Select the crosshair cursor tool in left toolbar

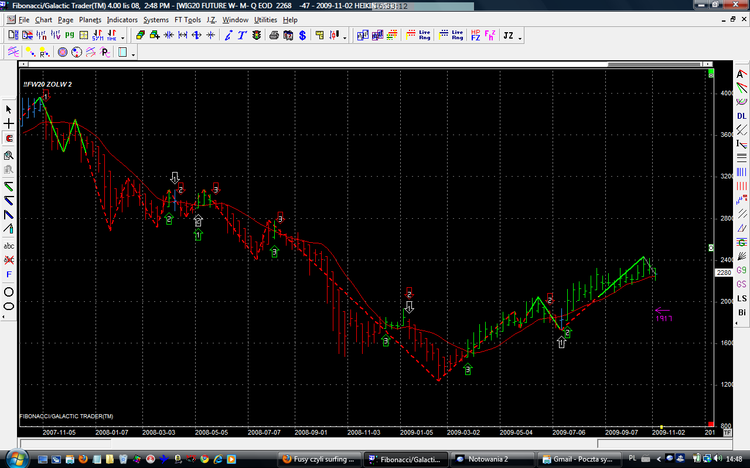pos(9,124)
